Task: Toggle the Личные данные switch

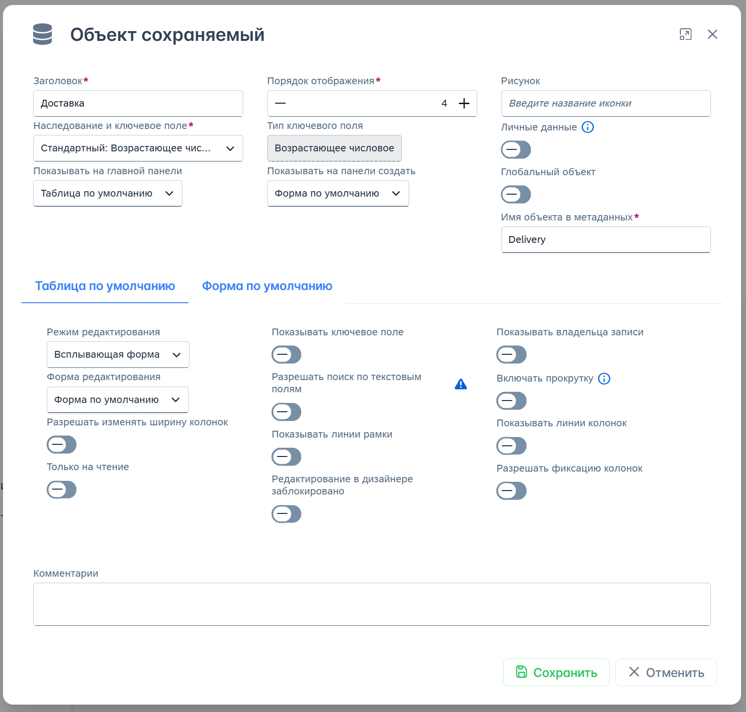Action: click(516, 150)
